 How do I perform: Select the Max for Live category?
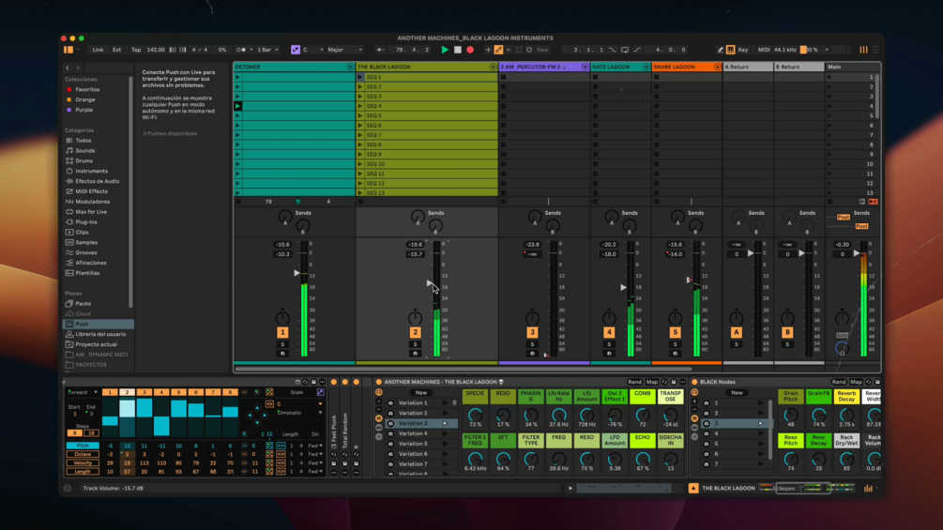coord(91,211)
